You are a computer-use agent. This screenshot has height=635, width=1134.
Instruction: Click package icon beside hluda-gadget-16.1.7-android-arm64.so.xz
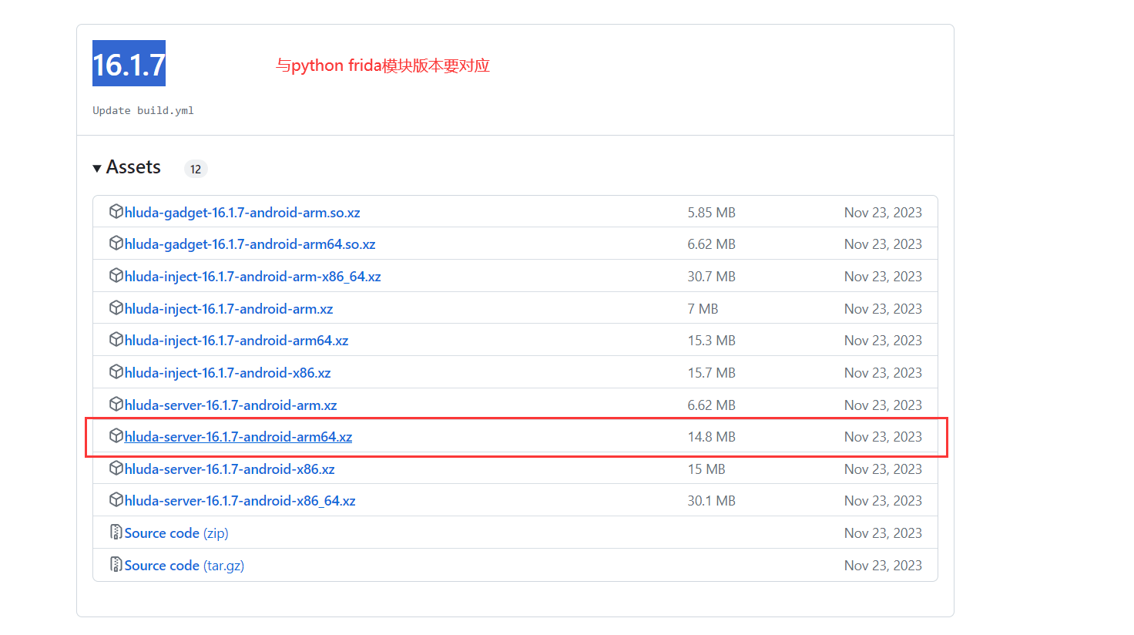coord(116,244)
